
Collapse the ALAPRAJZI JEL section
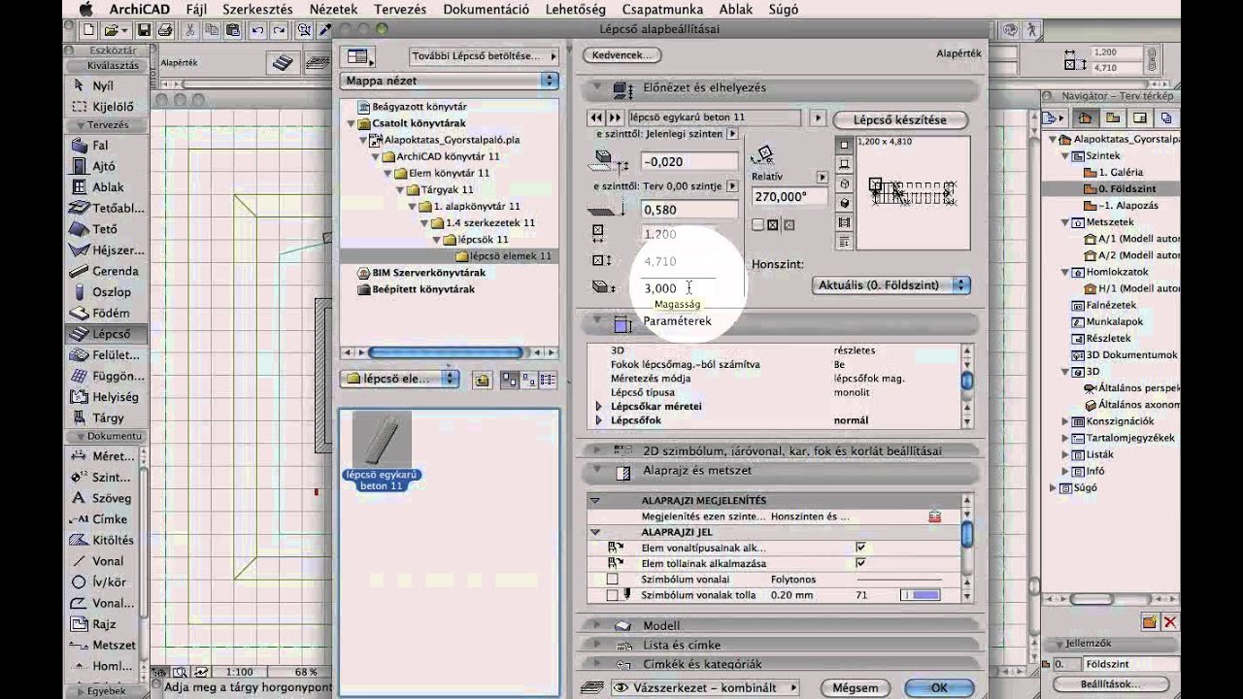pyautogui.click(x=595, y=532)
